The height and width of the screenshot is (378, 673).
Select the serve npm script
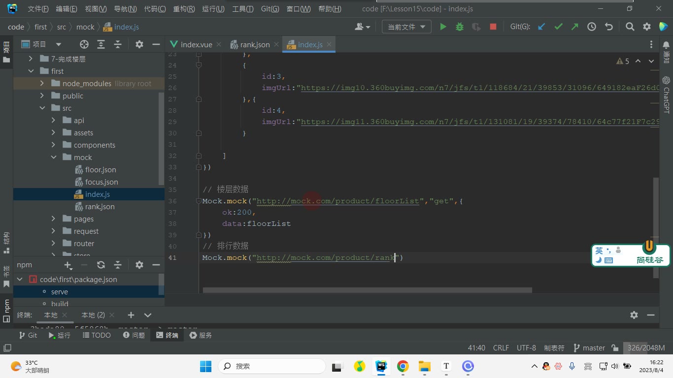[x=60, y=292]
